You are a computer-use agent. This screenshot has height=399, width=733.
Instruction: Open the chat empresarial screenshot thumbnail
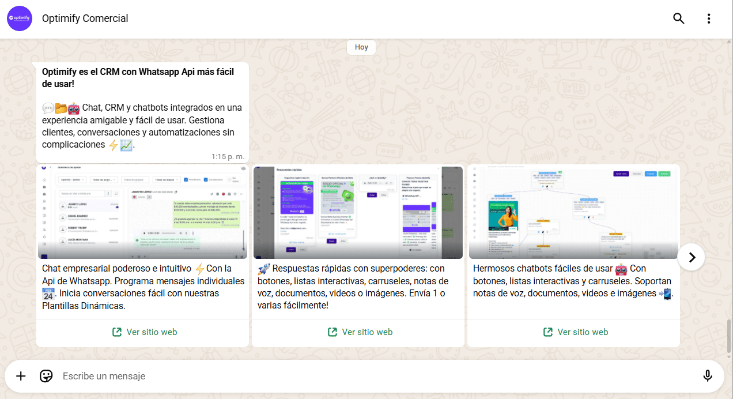click(142, 212)
